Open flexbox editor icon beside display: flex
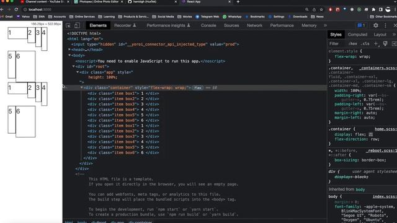Image resolution: width=397 pixels, height=223 pixels. tap(371, 134)
